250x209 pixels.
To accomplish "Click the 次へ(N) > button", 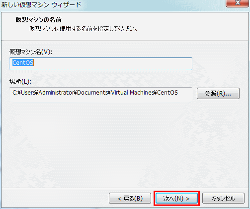I will point(176,198).
